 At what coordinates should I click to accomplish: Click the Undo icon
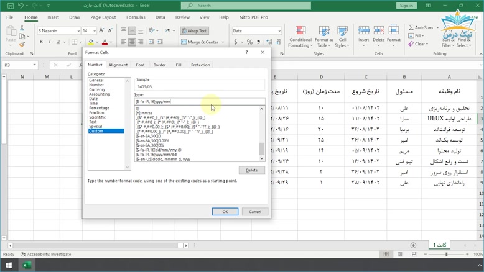pos(21,6)
